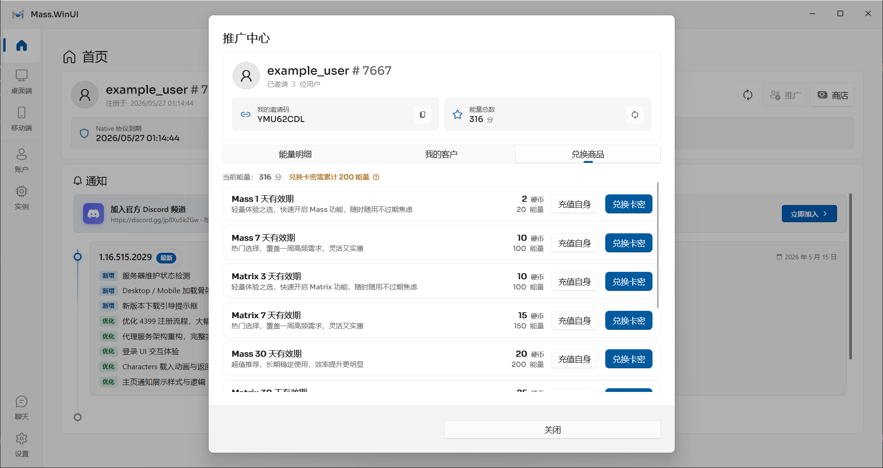Open the 实例 instances page
Image resolution: width=883 pixels, height=468 pixels.
21,198
